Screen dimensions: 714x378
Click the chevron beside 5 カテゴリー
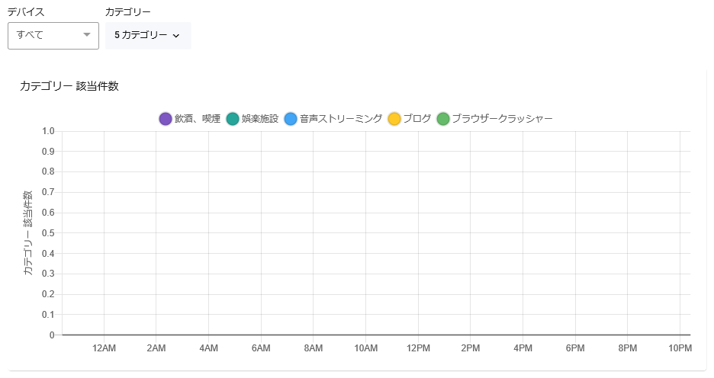[176, 36]
